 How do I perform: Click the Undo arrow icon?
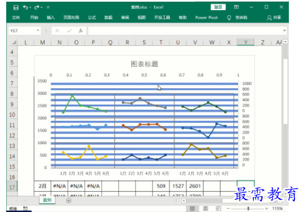pos(25,7)
